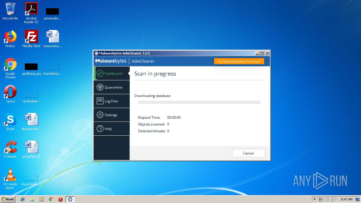Click the taskbar clock 8:47 AM
The height and width of the screenshot is (203, 361).
[x=347, y=199]
